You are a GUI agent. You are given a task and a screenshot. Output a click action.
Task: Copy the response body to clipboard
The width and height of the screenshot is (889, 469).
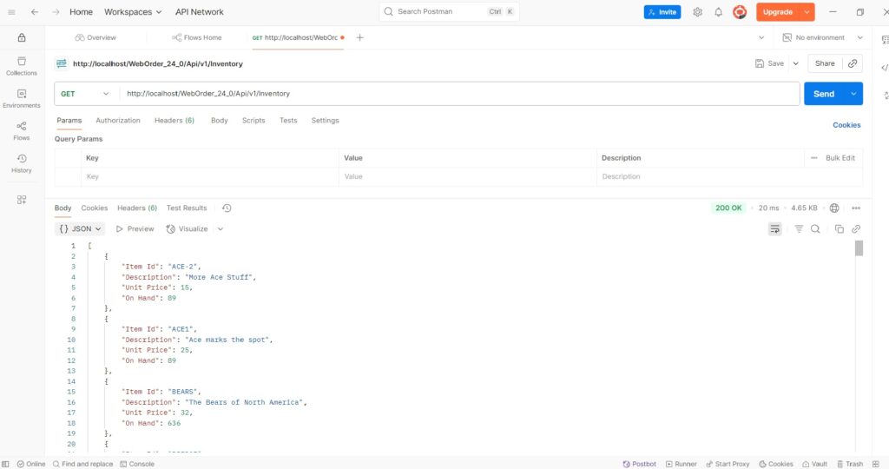point(840,229)
